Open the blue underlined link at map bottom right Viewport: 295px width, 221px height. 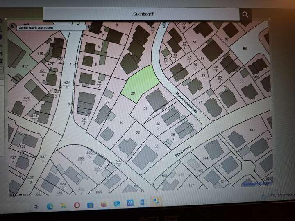point(257,184)
